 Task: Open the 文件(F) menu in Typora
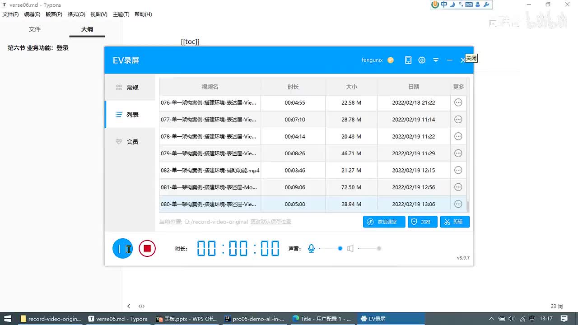point(10,14)
